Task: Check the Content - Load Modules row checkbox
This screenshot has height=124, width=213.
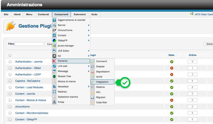Action: click(x=10, y=87)
